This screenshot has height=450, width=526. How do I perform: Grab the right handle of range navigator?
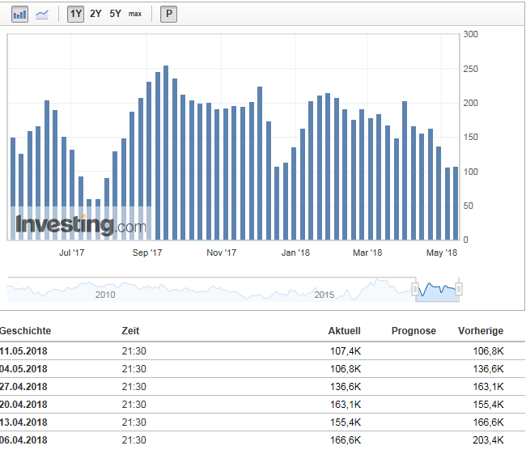(459, 289)
